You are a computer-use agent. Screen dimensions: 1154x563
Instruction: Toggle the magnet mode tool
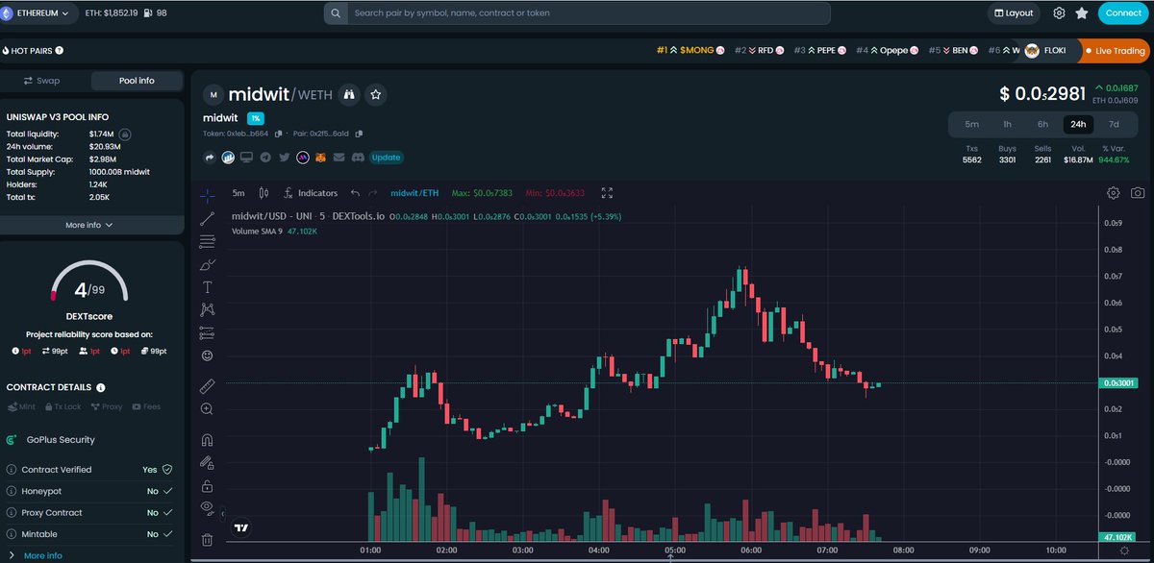207,440
